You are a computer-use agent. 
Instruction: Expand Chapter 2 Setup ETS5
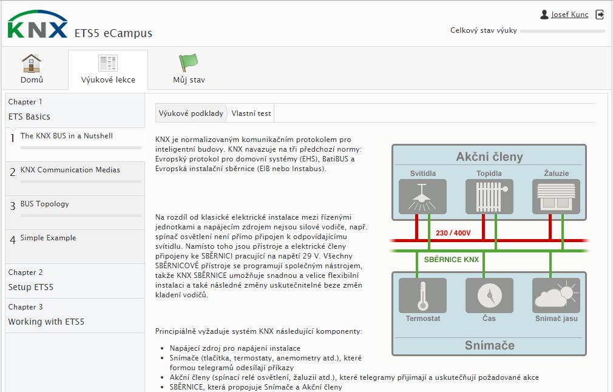point(75,280)
